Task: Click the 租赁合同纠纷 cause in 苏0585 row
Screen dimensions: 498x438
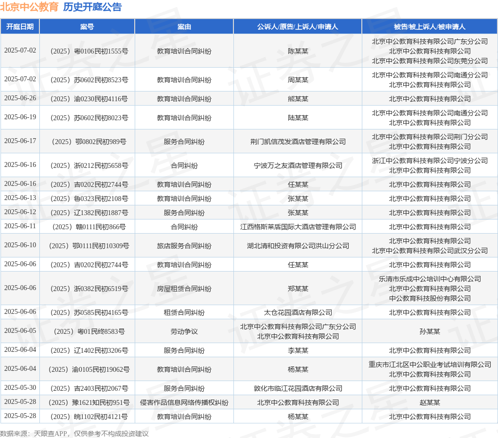Action: [x=184, y=312]
